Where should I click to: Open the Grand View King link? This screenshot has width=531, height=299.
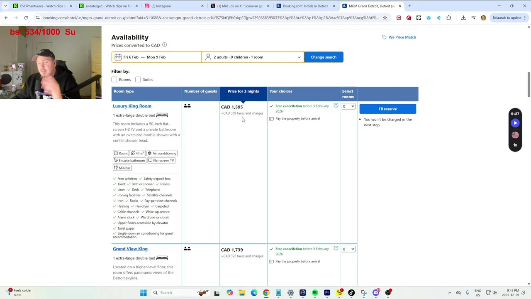[130, 249]
